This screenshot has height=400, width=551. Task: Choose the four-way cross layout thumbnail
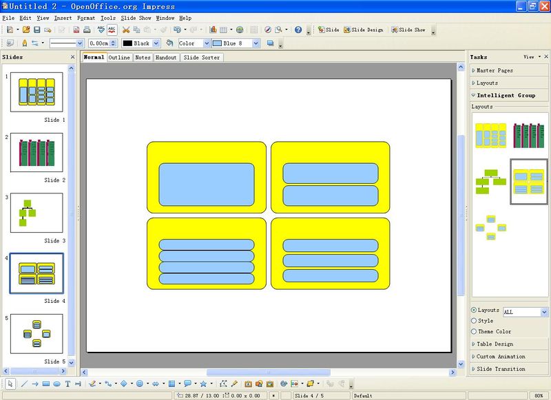coord(491,228)
